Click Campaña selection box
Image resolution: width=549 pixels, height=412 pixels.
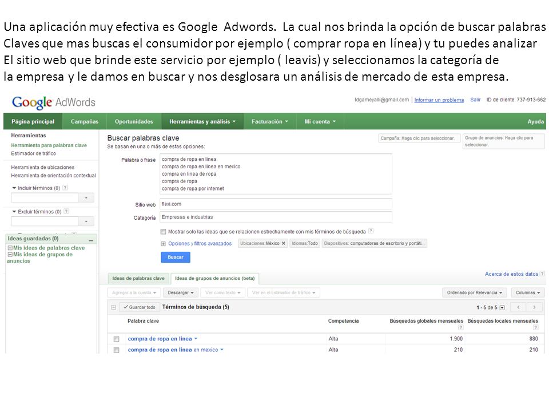click(x=419, y=138)
